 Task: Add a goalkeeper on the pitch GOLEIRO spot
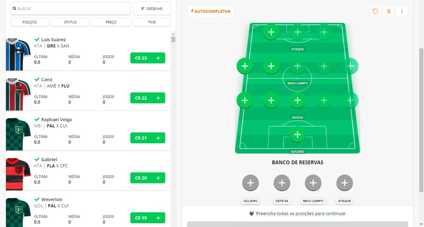pos(297,134)
